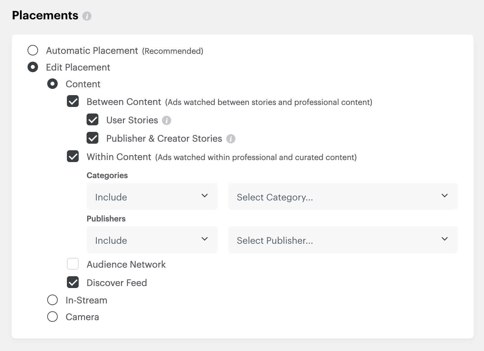Image resolution: width=484 pixels, height=351 pixels.
Task: Disable the Discover Feed checkbox
Action: 73,282
